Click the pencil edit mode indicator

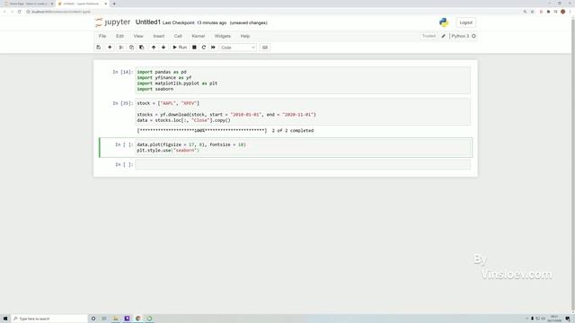(443, 36)
